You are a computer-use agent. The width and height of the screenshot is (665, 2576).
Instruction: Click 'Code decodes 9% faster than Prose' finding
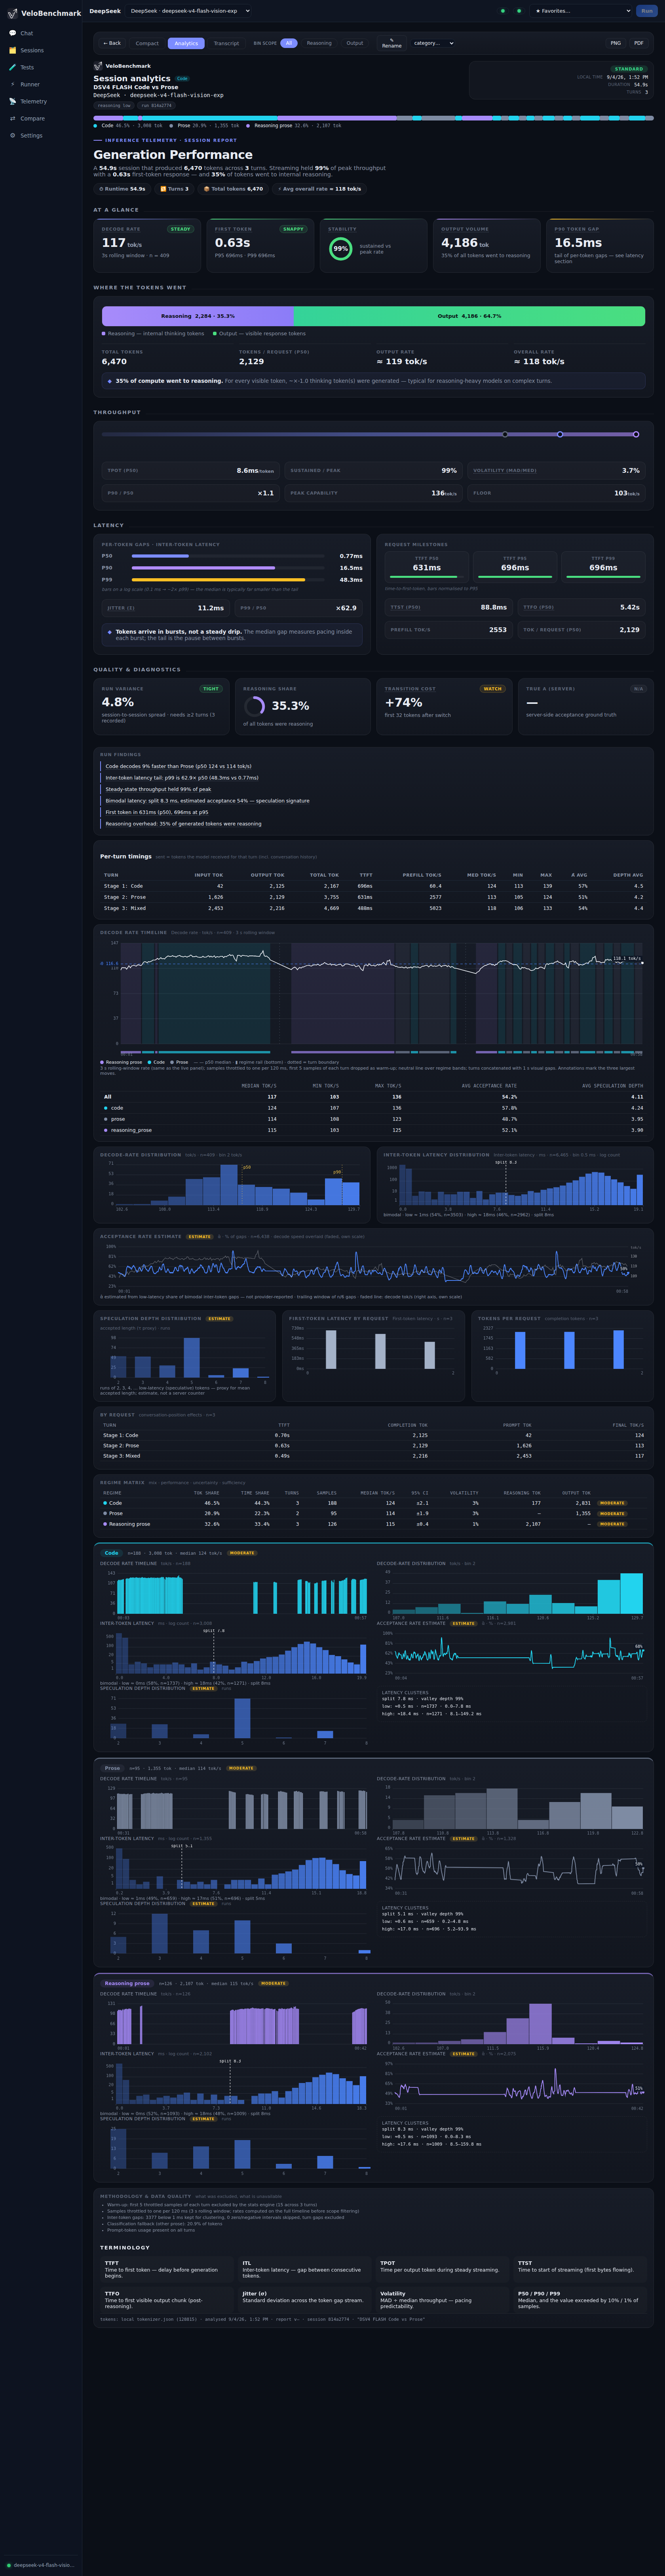pyautogui.click(x=179, y=766)
